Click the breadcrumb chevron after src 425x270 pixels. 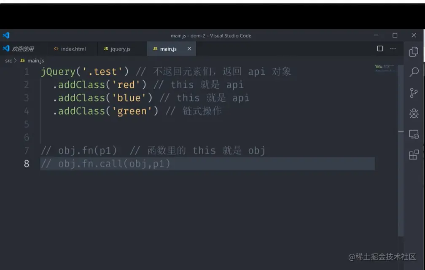tap(16, 61)
